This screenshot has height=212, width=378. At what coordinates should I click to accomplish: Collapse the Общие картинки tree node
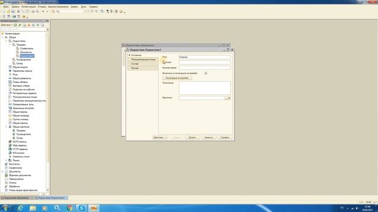[6, 127]
